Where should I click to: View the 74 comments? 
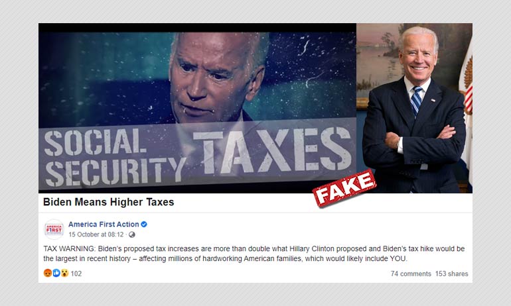click(411, 274)
